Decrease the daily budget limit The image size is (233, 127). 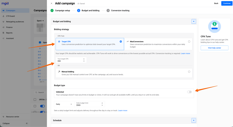[102, 105]
